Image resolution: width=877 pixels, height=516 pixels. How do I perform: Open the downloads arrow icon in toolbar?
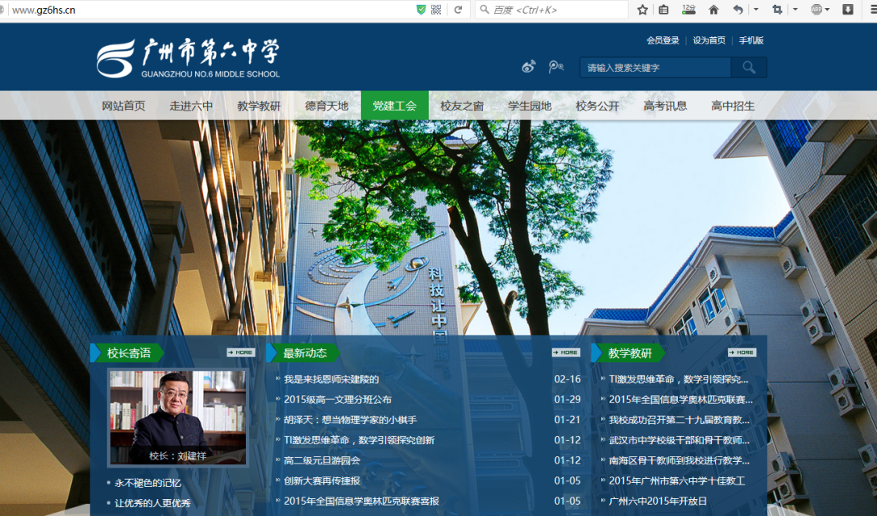(848, 10)
